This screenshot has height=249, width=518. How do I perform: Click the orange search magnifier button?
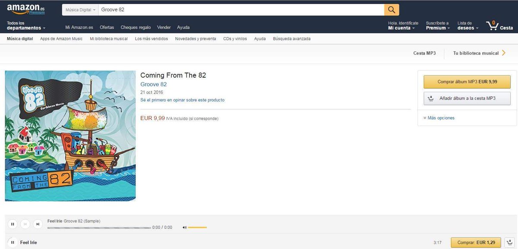tap(392, 10)
